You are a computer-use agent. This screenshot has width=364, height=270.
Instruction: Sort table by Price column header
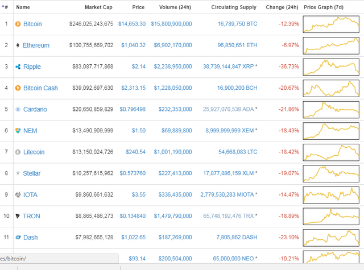click(138, 7)
